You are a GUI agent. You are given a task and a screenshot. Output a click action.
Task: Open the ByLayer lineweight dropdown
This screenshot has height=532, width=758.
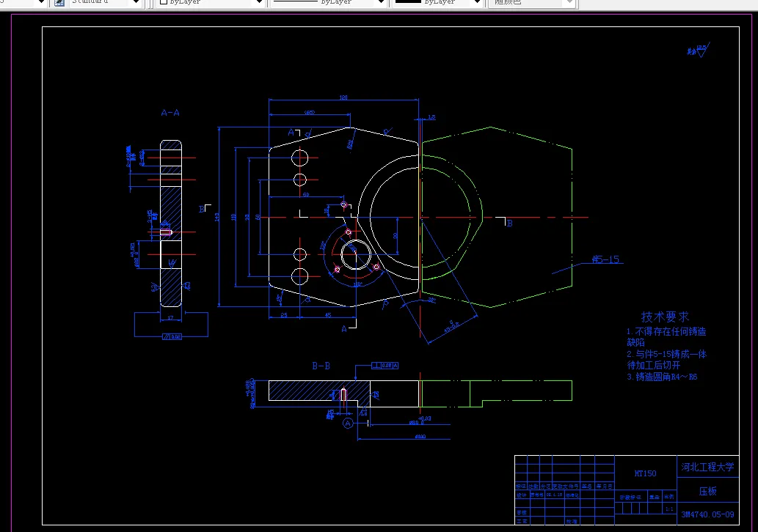tap(477, 2)
